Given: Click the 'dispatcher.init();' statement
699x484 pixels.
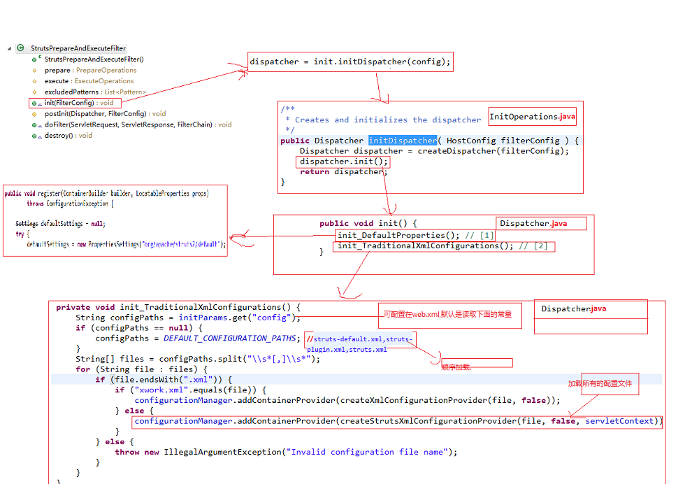Looking at the screenshot, I should click(344, 161).
